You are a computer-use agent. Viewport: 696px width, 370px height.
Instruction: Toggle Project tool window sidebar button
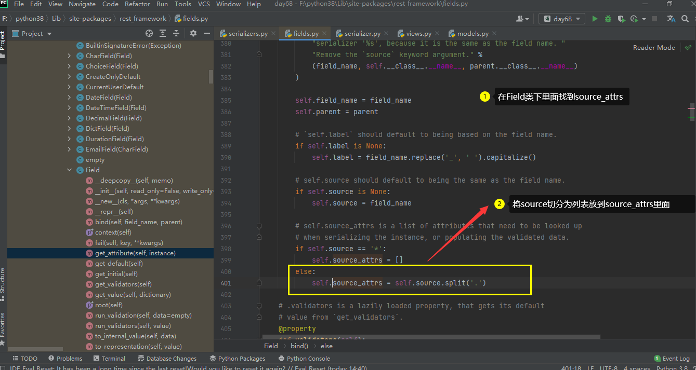point(3,44)
